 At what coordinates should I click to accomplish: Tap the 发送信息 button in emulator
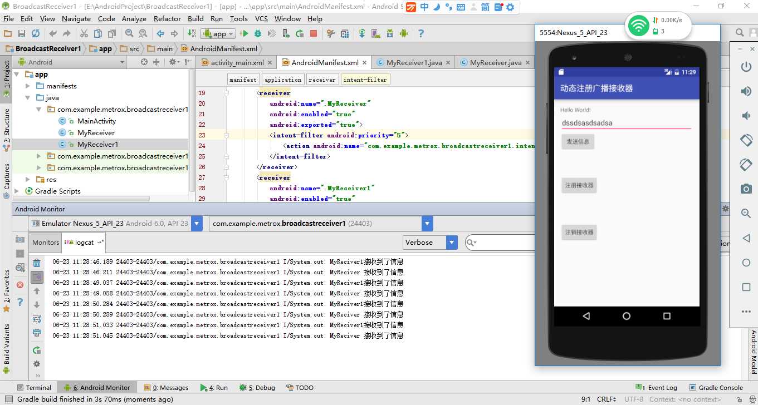[x=578, y=142]
